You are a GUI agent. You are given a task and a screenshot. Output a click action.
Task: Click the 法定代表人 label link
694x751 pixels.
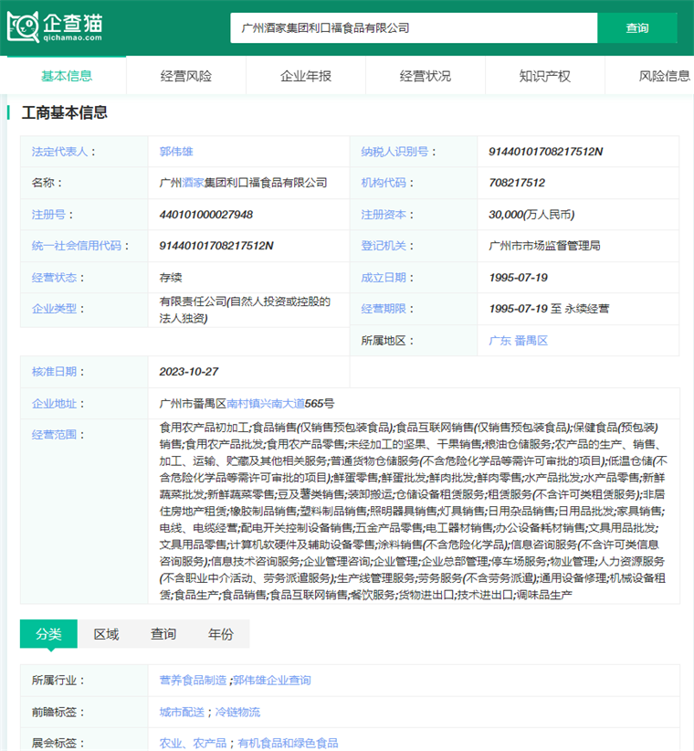click(60, 152)
